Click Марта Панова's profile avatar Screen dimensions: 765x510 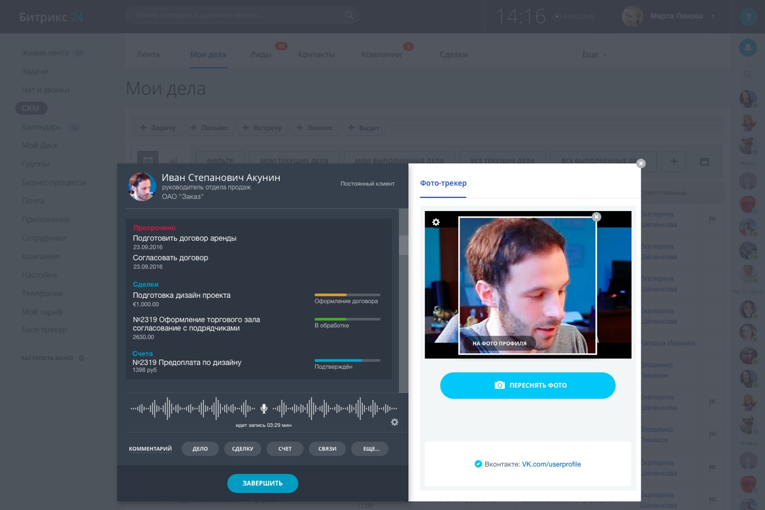pos(632,17)
